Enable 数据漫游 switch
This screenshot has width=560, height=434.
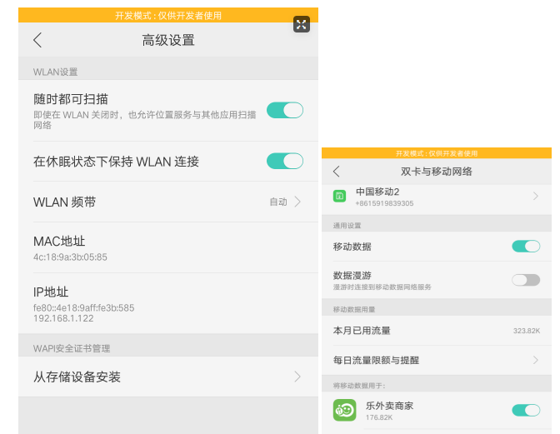[526, 280]
